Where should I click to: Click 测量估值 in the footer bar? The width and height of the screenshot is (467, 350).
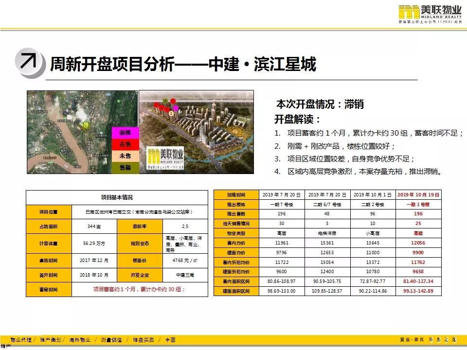coord(111,340)
